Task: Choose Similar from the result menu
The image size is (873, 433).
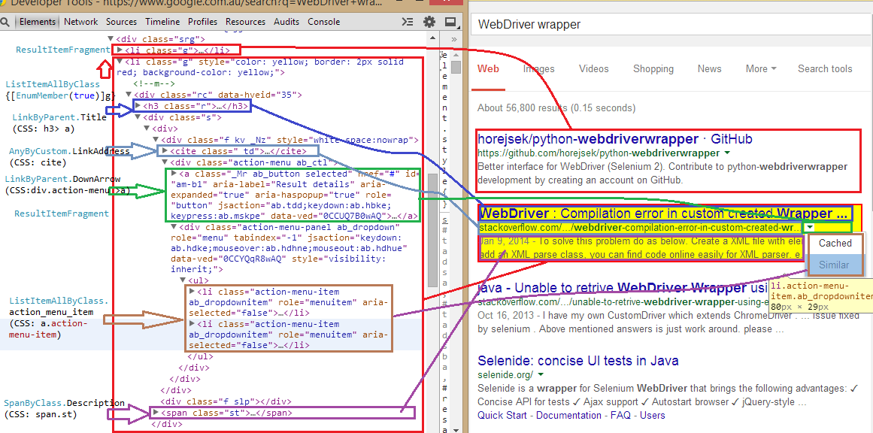Action: 835,265
